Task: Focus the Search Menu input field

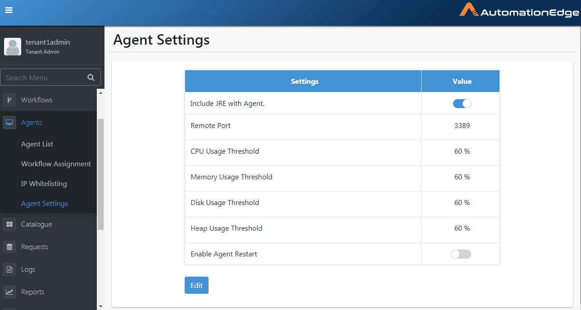Action: [43, 77]
